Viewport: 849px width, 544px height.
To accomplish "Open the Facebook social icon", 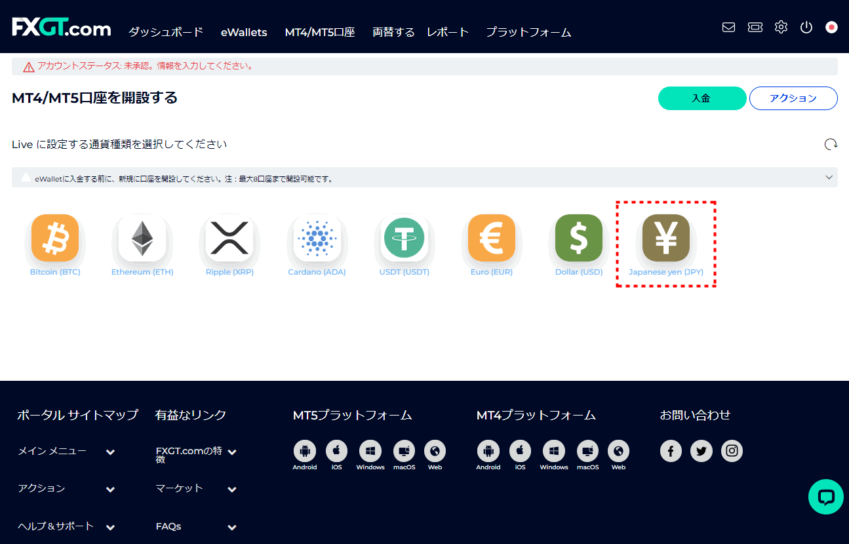I will [671, 451].
